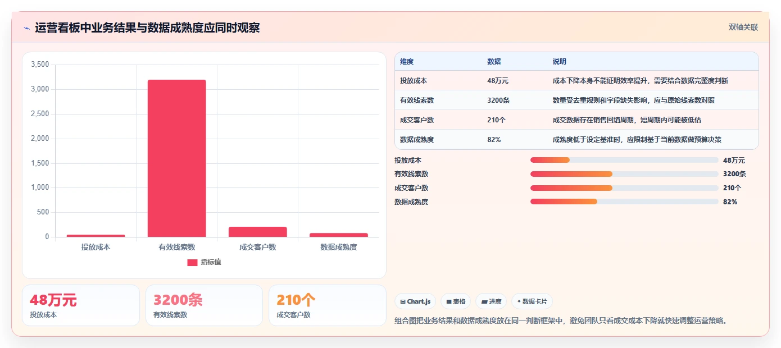Click the 成交客户数 bar in the chart
The image size is (781, 348).
258,232
